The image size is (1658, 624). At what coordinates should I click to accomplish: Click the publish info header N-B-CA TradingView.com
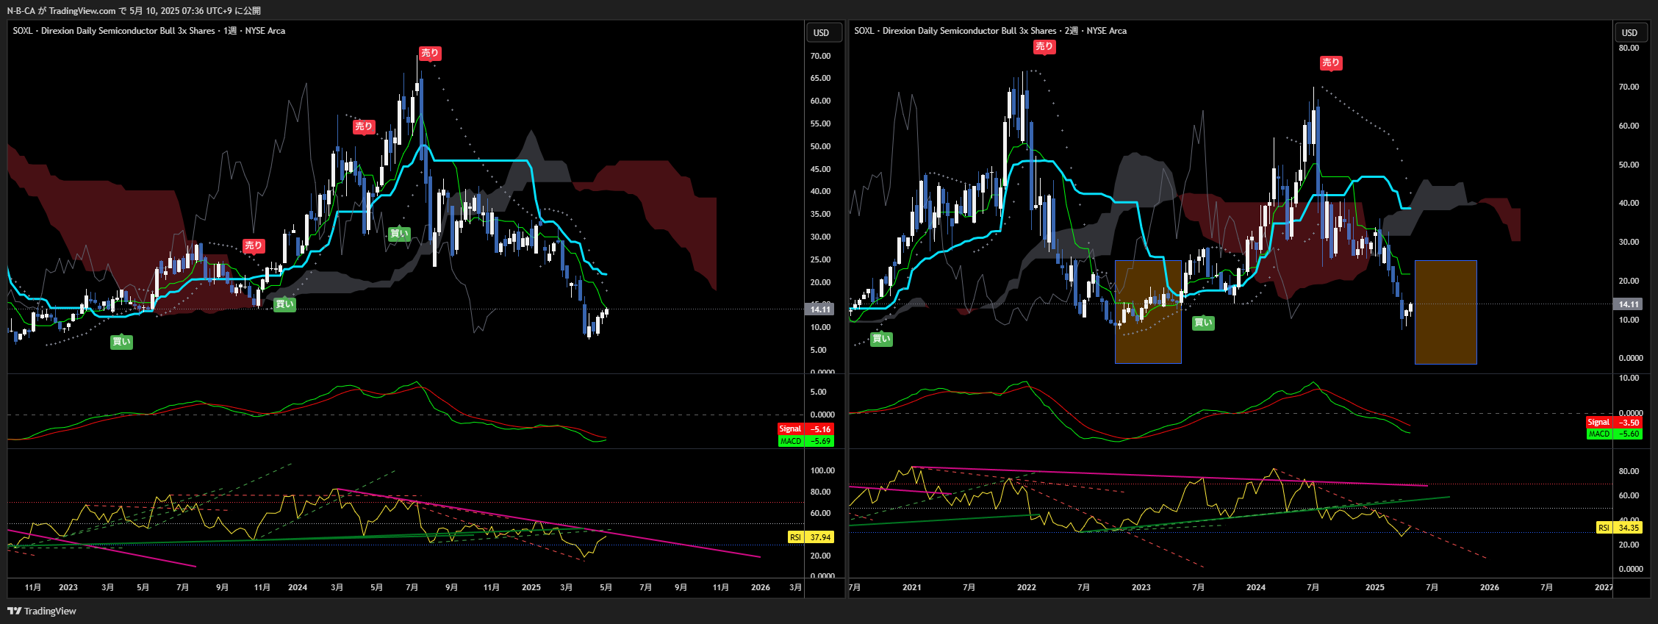(134, 10)
